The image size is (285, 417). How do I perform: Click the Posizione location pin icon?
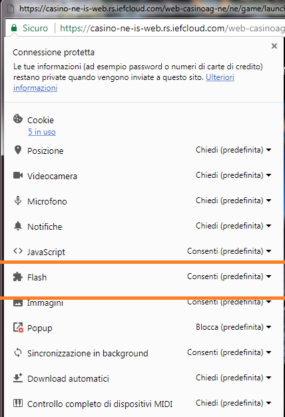(18, 150)
